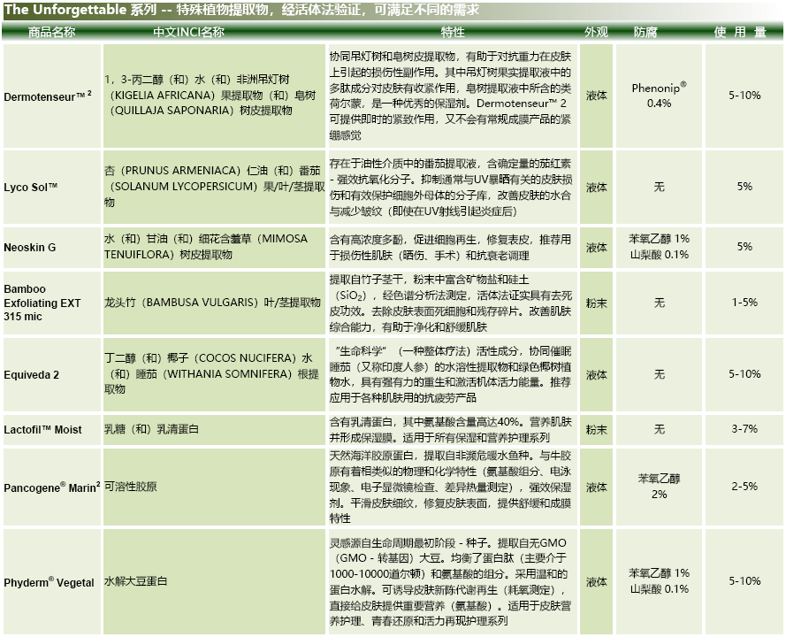This screenshot has width=786, height=637.
Task: Select 液体 in the Neoskin G row
Action: click(x=597, y=247)
